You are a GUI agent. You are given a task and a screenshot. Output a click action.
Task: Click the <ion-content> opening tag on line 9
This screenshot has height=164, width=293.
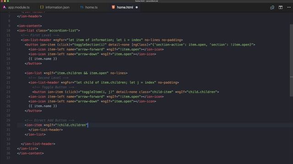click(x=29, y=26)
